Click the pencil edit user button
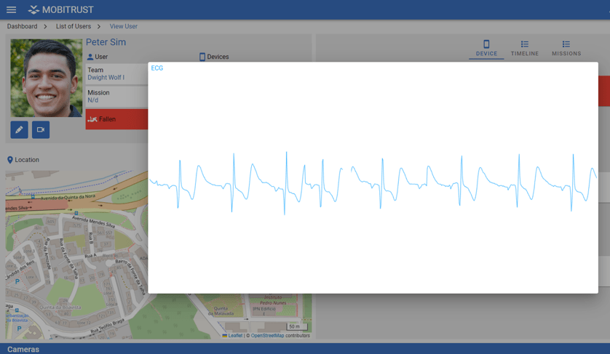 [x=19, y=129]
